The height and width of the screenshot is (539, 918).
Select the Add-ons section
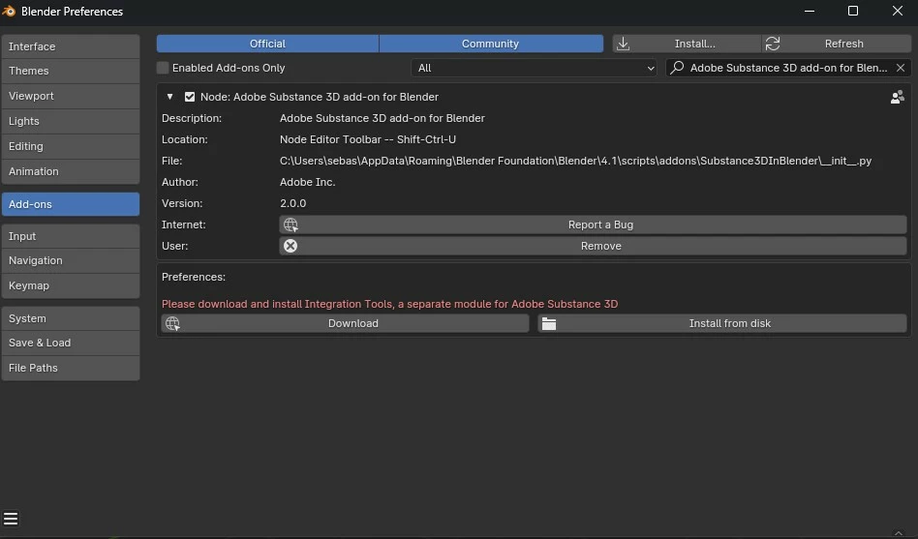(71, 204)
